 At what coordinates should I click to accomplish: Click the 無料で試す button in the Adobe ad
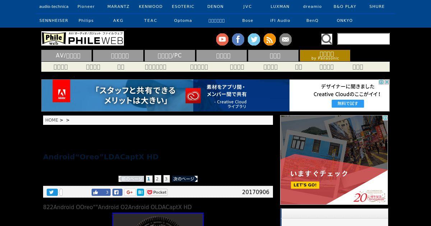348,104
